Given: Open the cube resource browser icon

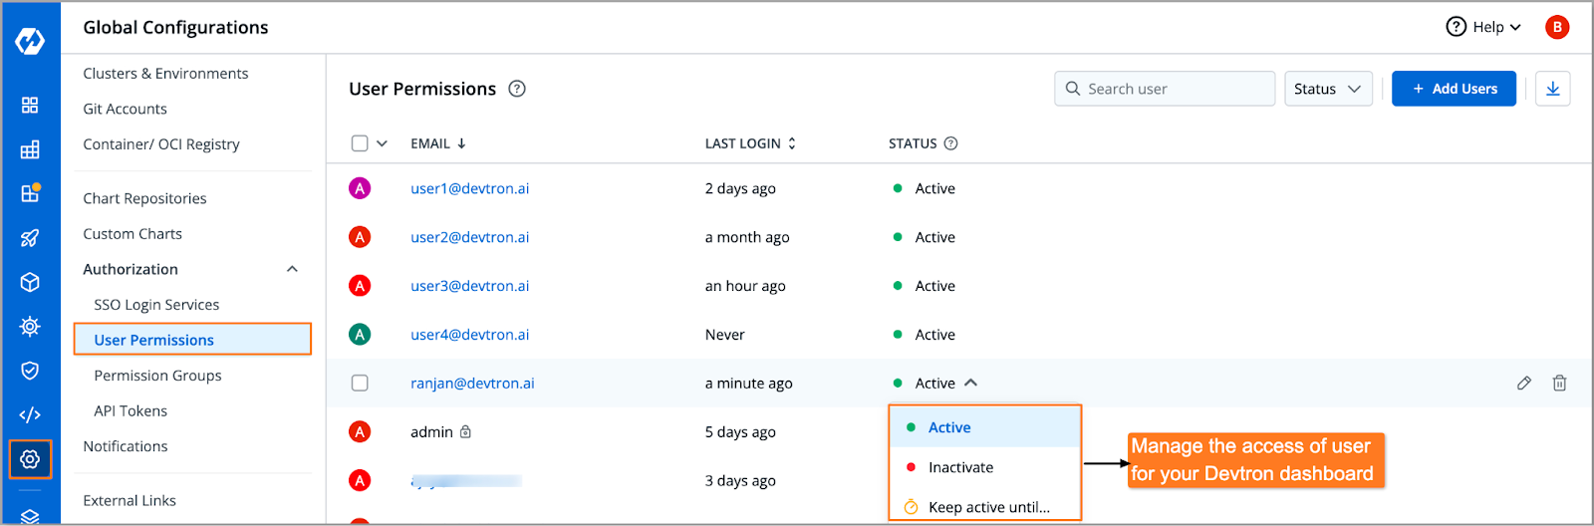Looking at the screenshot, I should click(30, 282).
